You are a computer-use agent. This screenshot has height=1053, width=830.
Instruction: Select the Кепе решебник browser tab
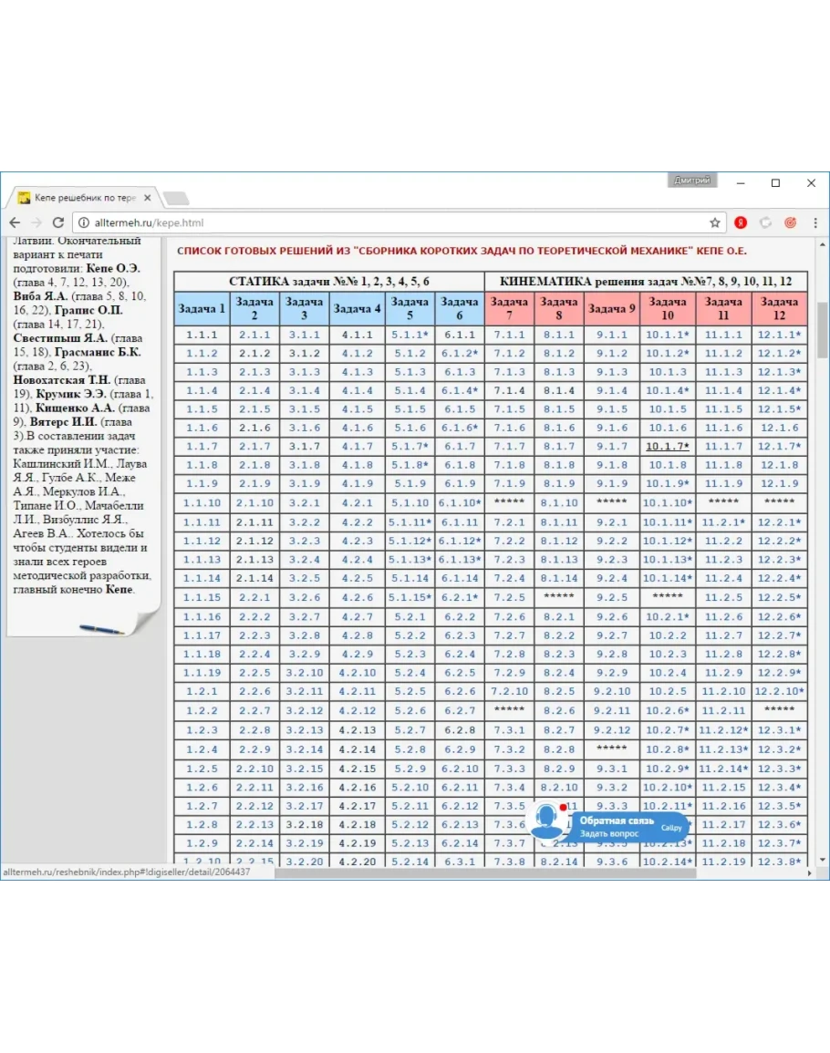click(82, 198)
